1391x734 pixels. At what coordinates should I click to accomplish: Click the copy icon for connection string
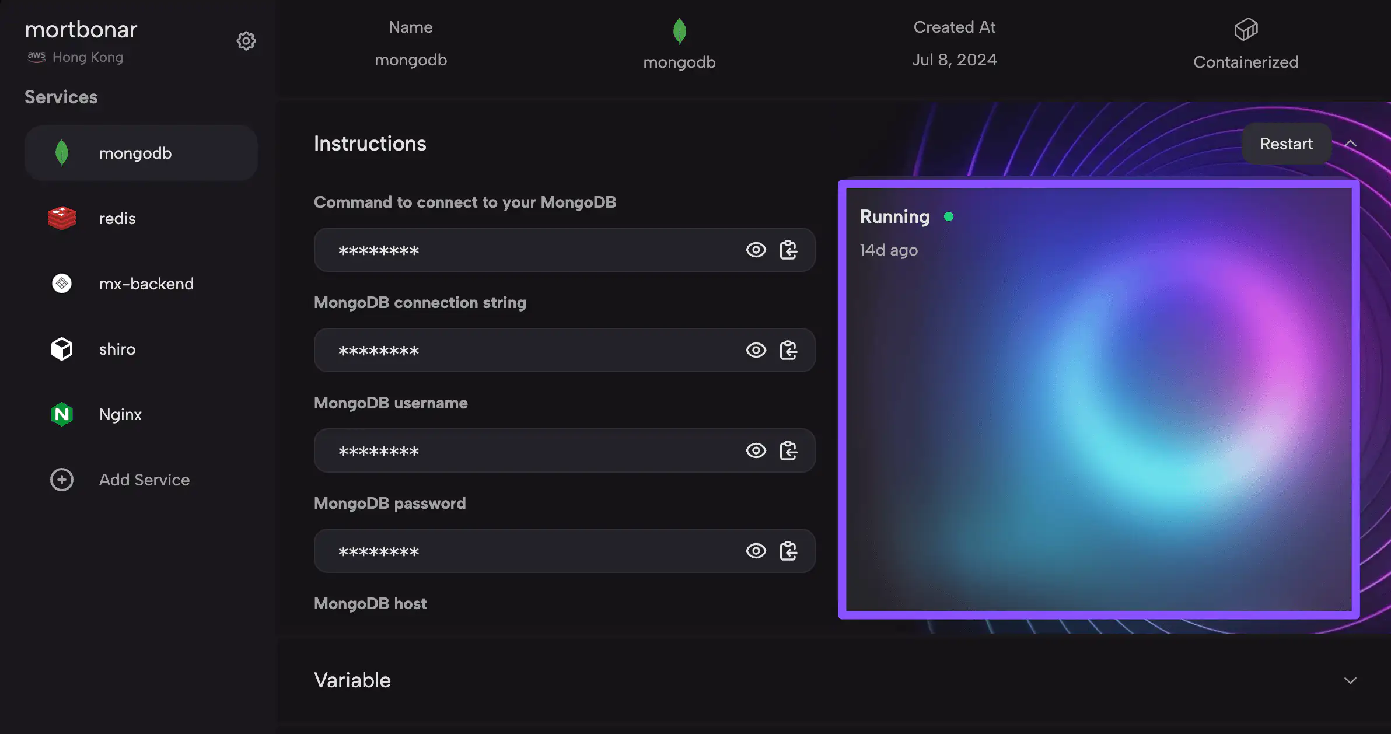(788, 349)
